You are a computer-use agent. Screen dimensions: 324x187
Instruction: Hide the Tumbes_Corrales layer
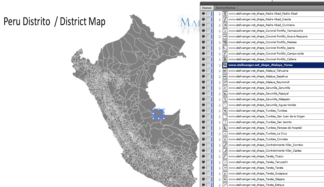pyautogui.click(x=203, y=139)
